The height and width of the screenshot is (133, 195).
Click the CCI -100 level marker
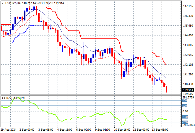[x=185, y=117]
